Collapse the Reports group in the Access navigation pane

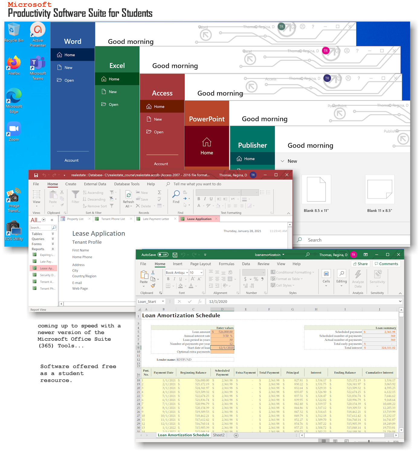[53, 249]
